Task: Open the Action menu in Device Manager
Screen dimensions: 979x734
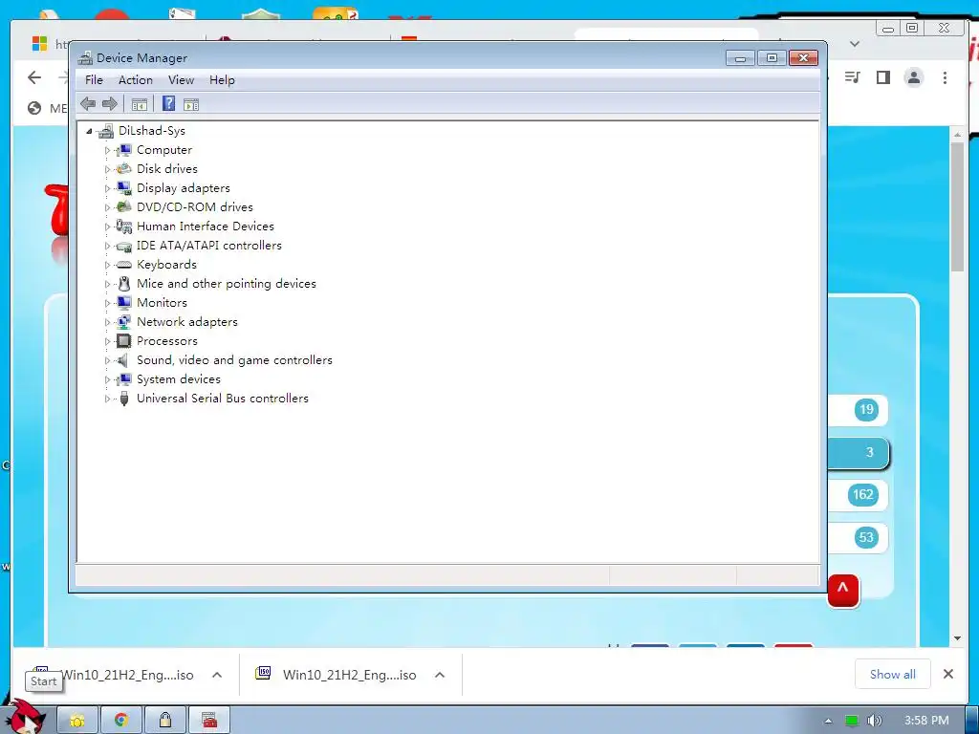Action: point(136,80)
